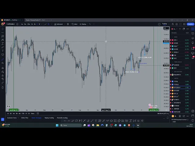Open the indicator templates grid icon
The image size is (195, 146).
(x=68, y=24)
